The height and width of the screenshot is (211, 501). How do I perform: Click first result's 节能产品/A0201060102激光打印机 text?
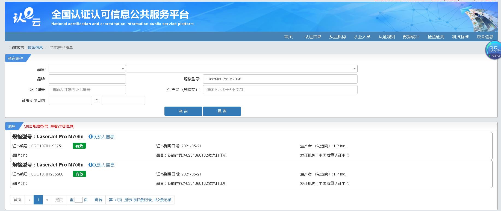(197, 155)
